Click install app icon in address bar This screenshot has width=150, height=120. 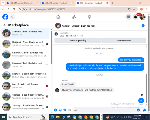tap(129, 9)
